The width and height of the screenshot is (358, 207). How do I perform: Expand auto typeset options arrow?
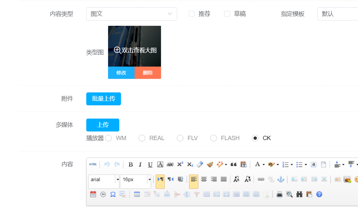pyautogui.click(x=226, y=165)
